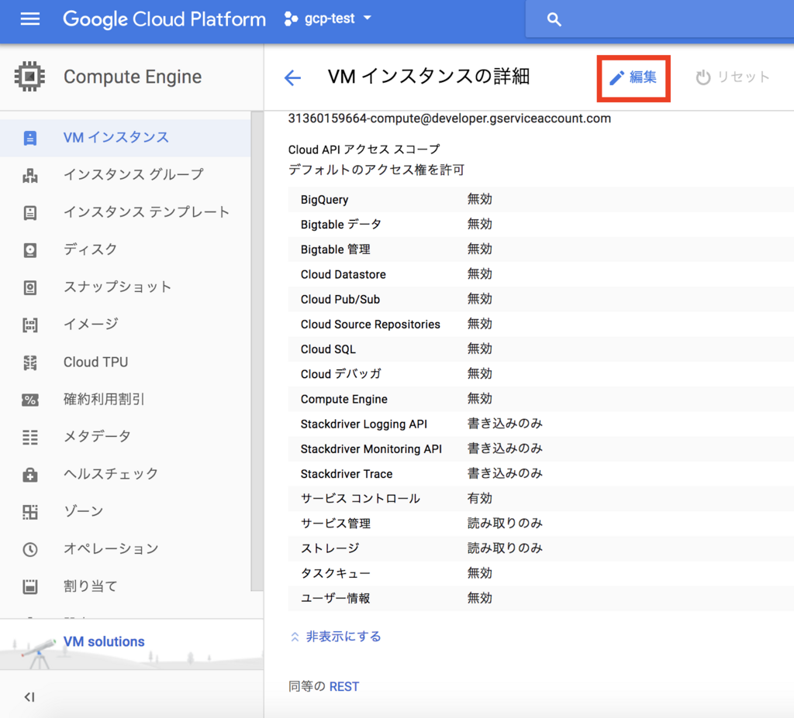Image resolution: width=794 pixels, height=718 pixels.
Task: Click the Stackdriver Trace row
Action: (x=540, y=473)
